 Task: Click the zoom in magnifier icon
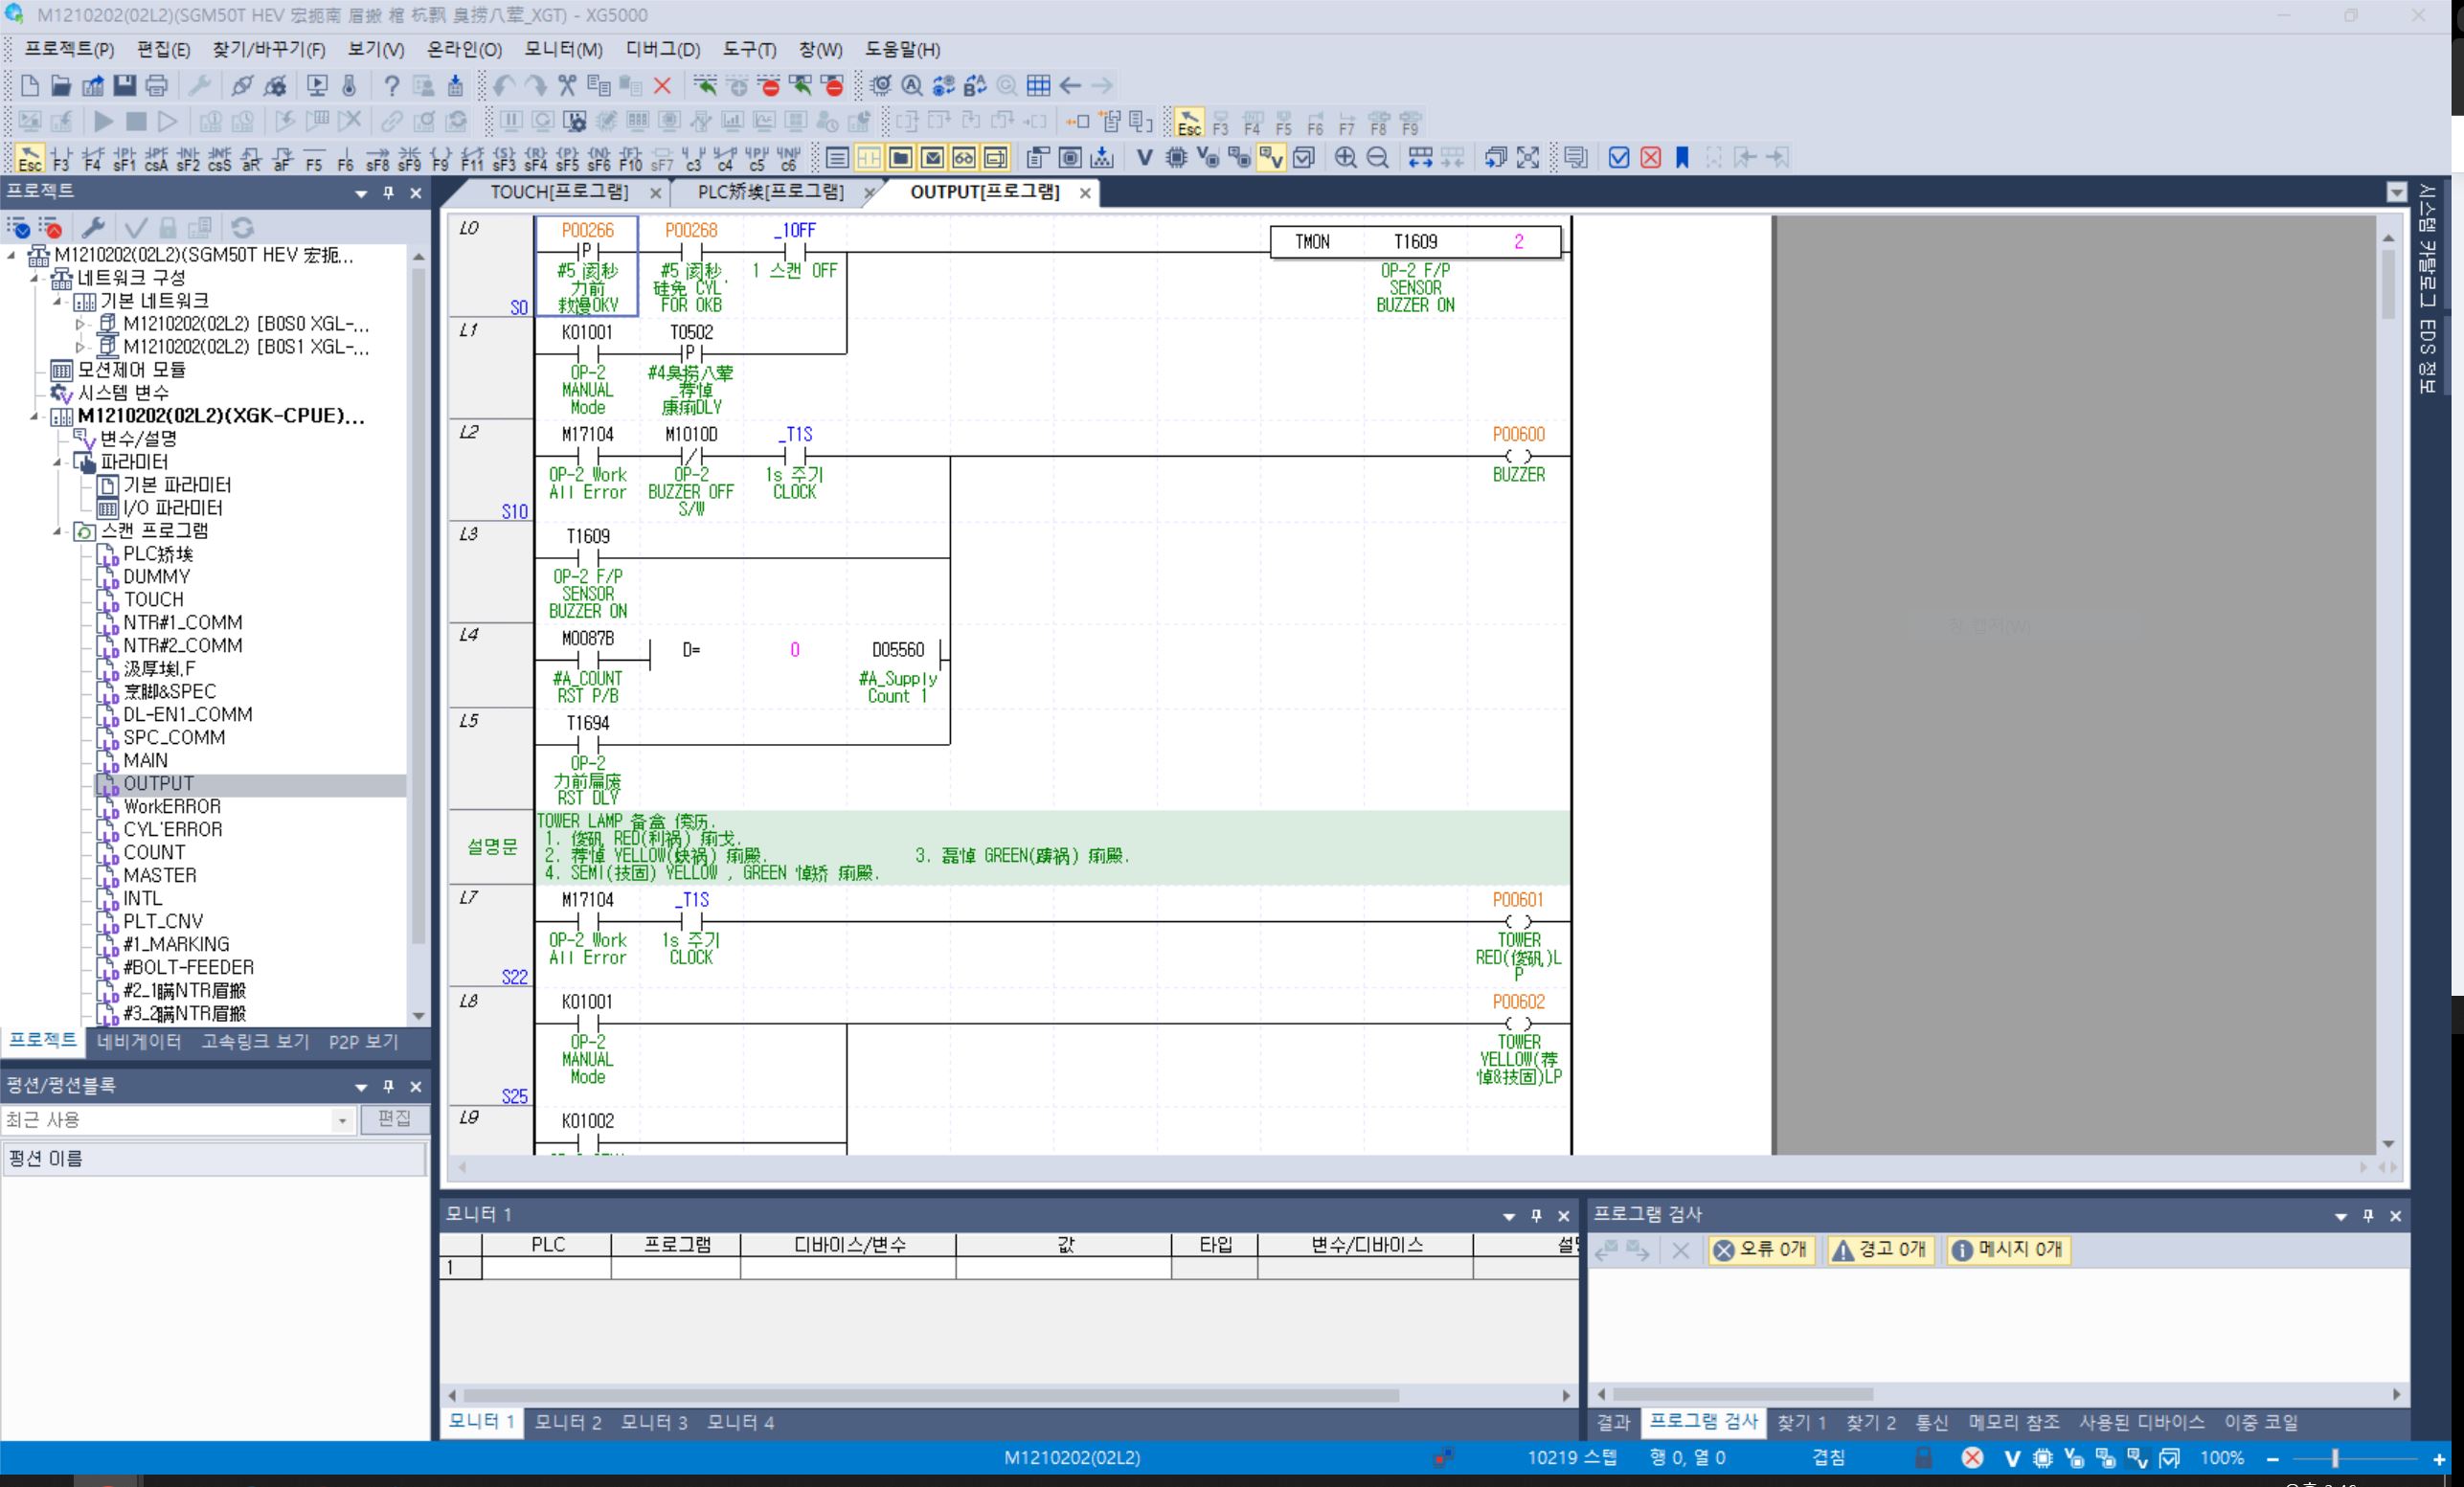click(x=1346, y=158)
